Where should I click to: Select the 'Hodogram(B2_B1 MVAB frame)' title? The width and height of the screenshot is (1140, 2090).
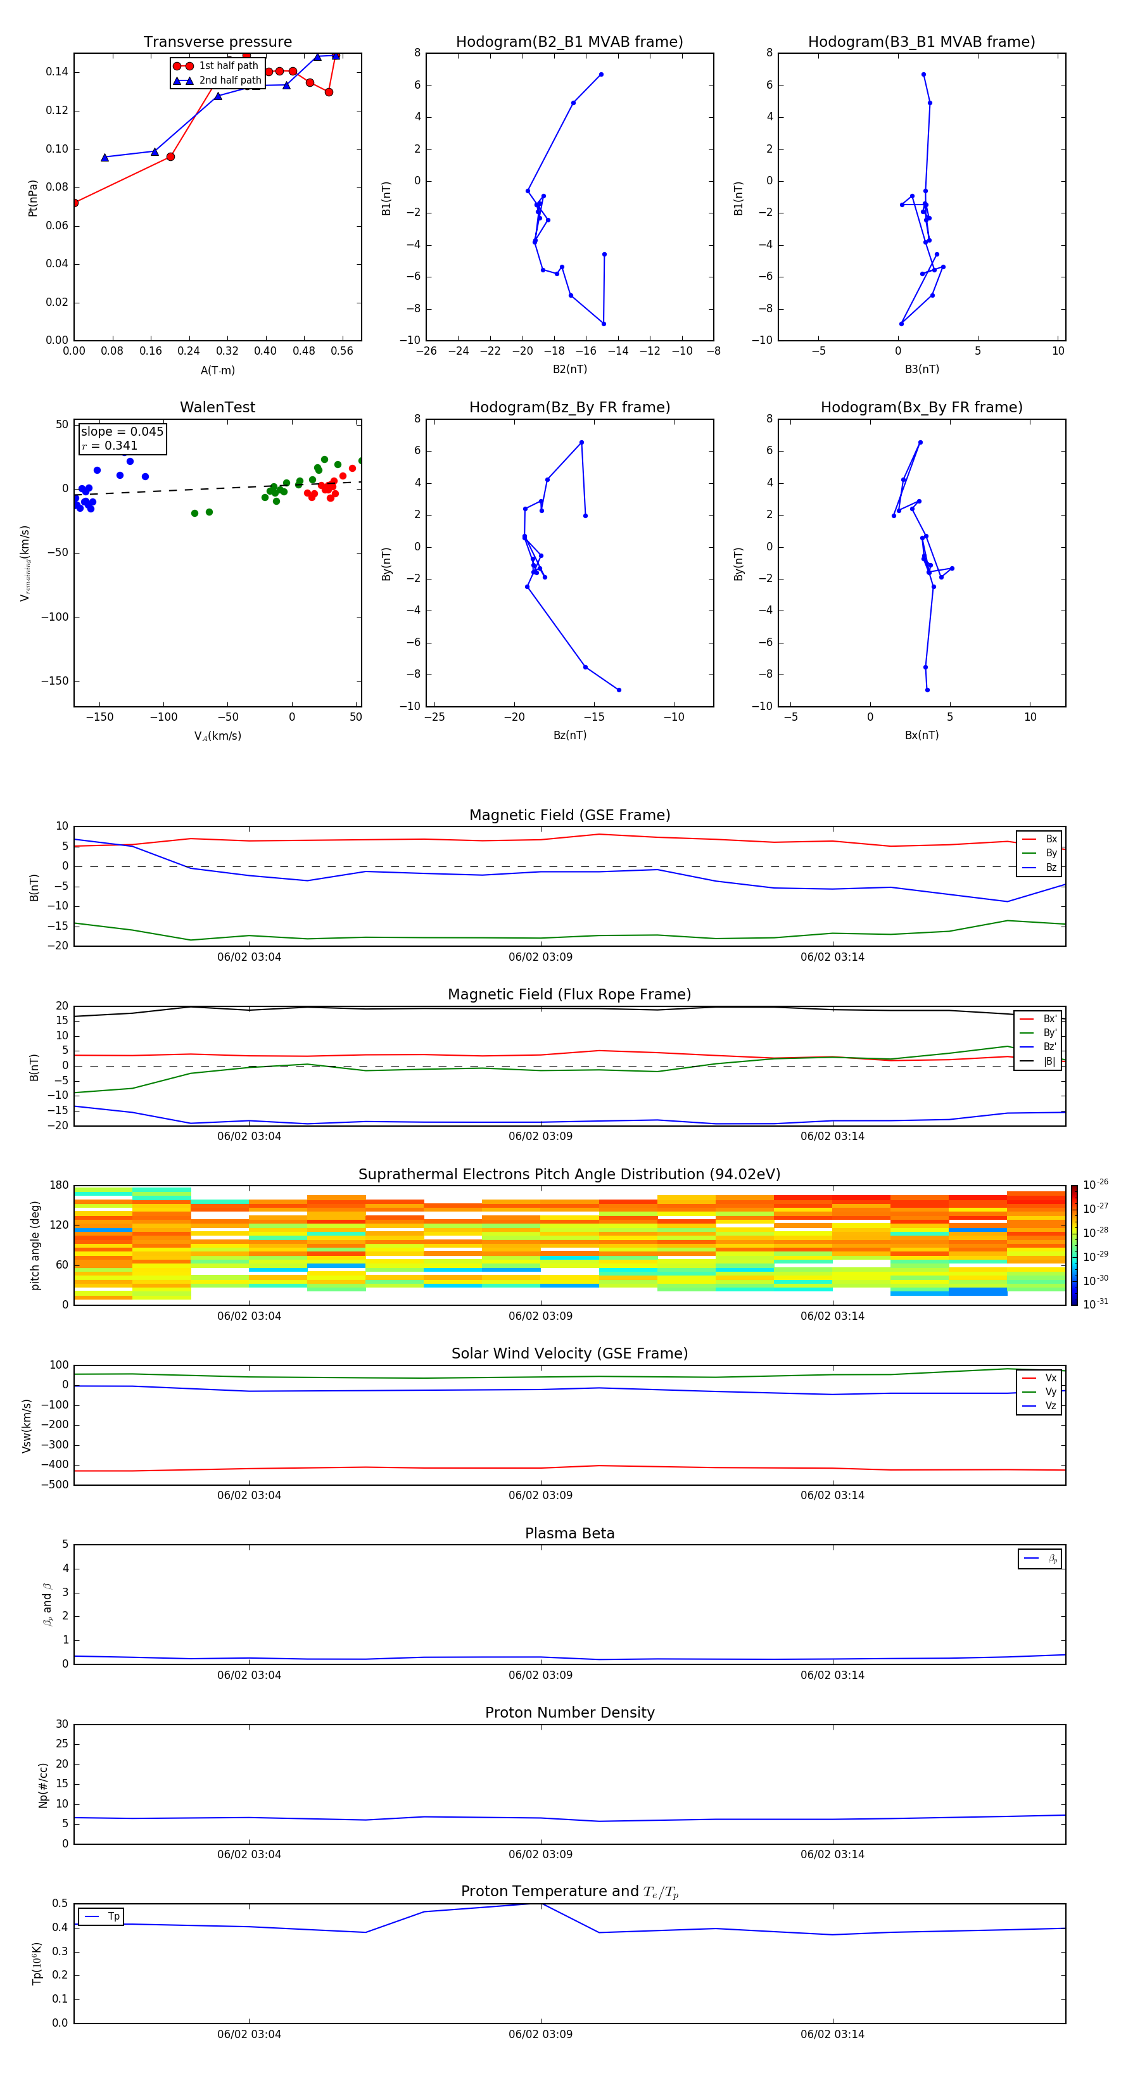pyautogui.click(x=569, y=42)
